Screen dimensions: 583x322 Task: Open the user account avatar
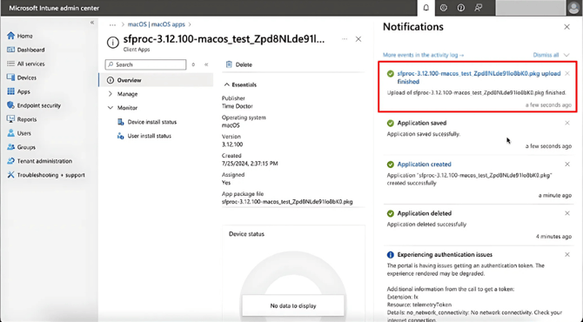click(x=573, y=8)
